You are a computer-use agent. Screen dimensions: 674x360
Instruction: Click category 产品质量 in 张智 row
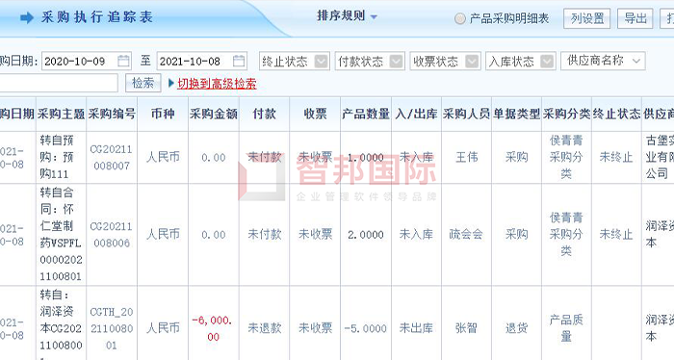566,328
